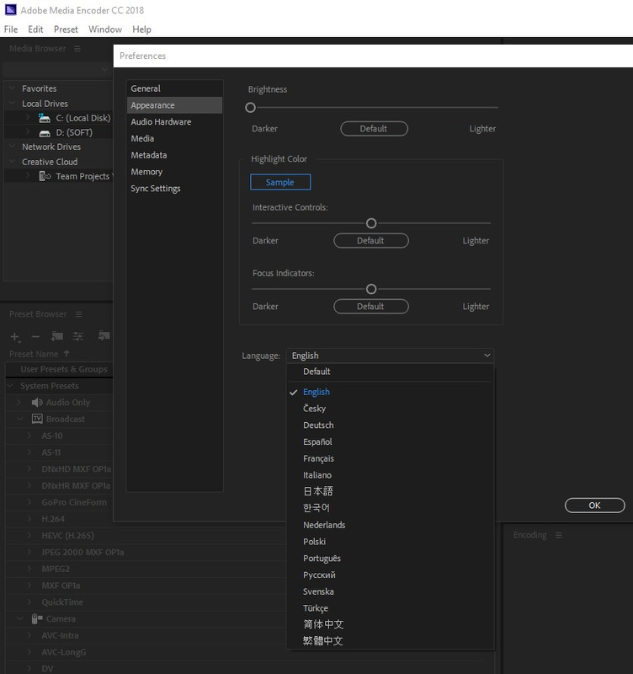This screenshot has width=633, height=674.
Task: Select the C: Local Disk drive icon
Action: (45, 118)
